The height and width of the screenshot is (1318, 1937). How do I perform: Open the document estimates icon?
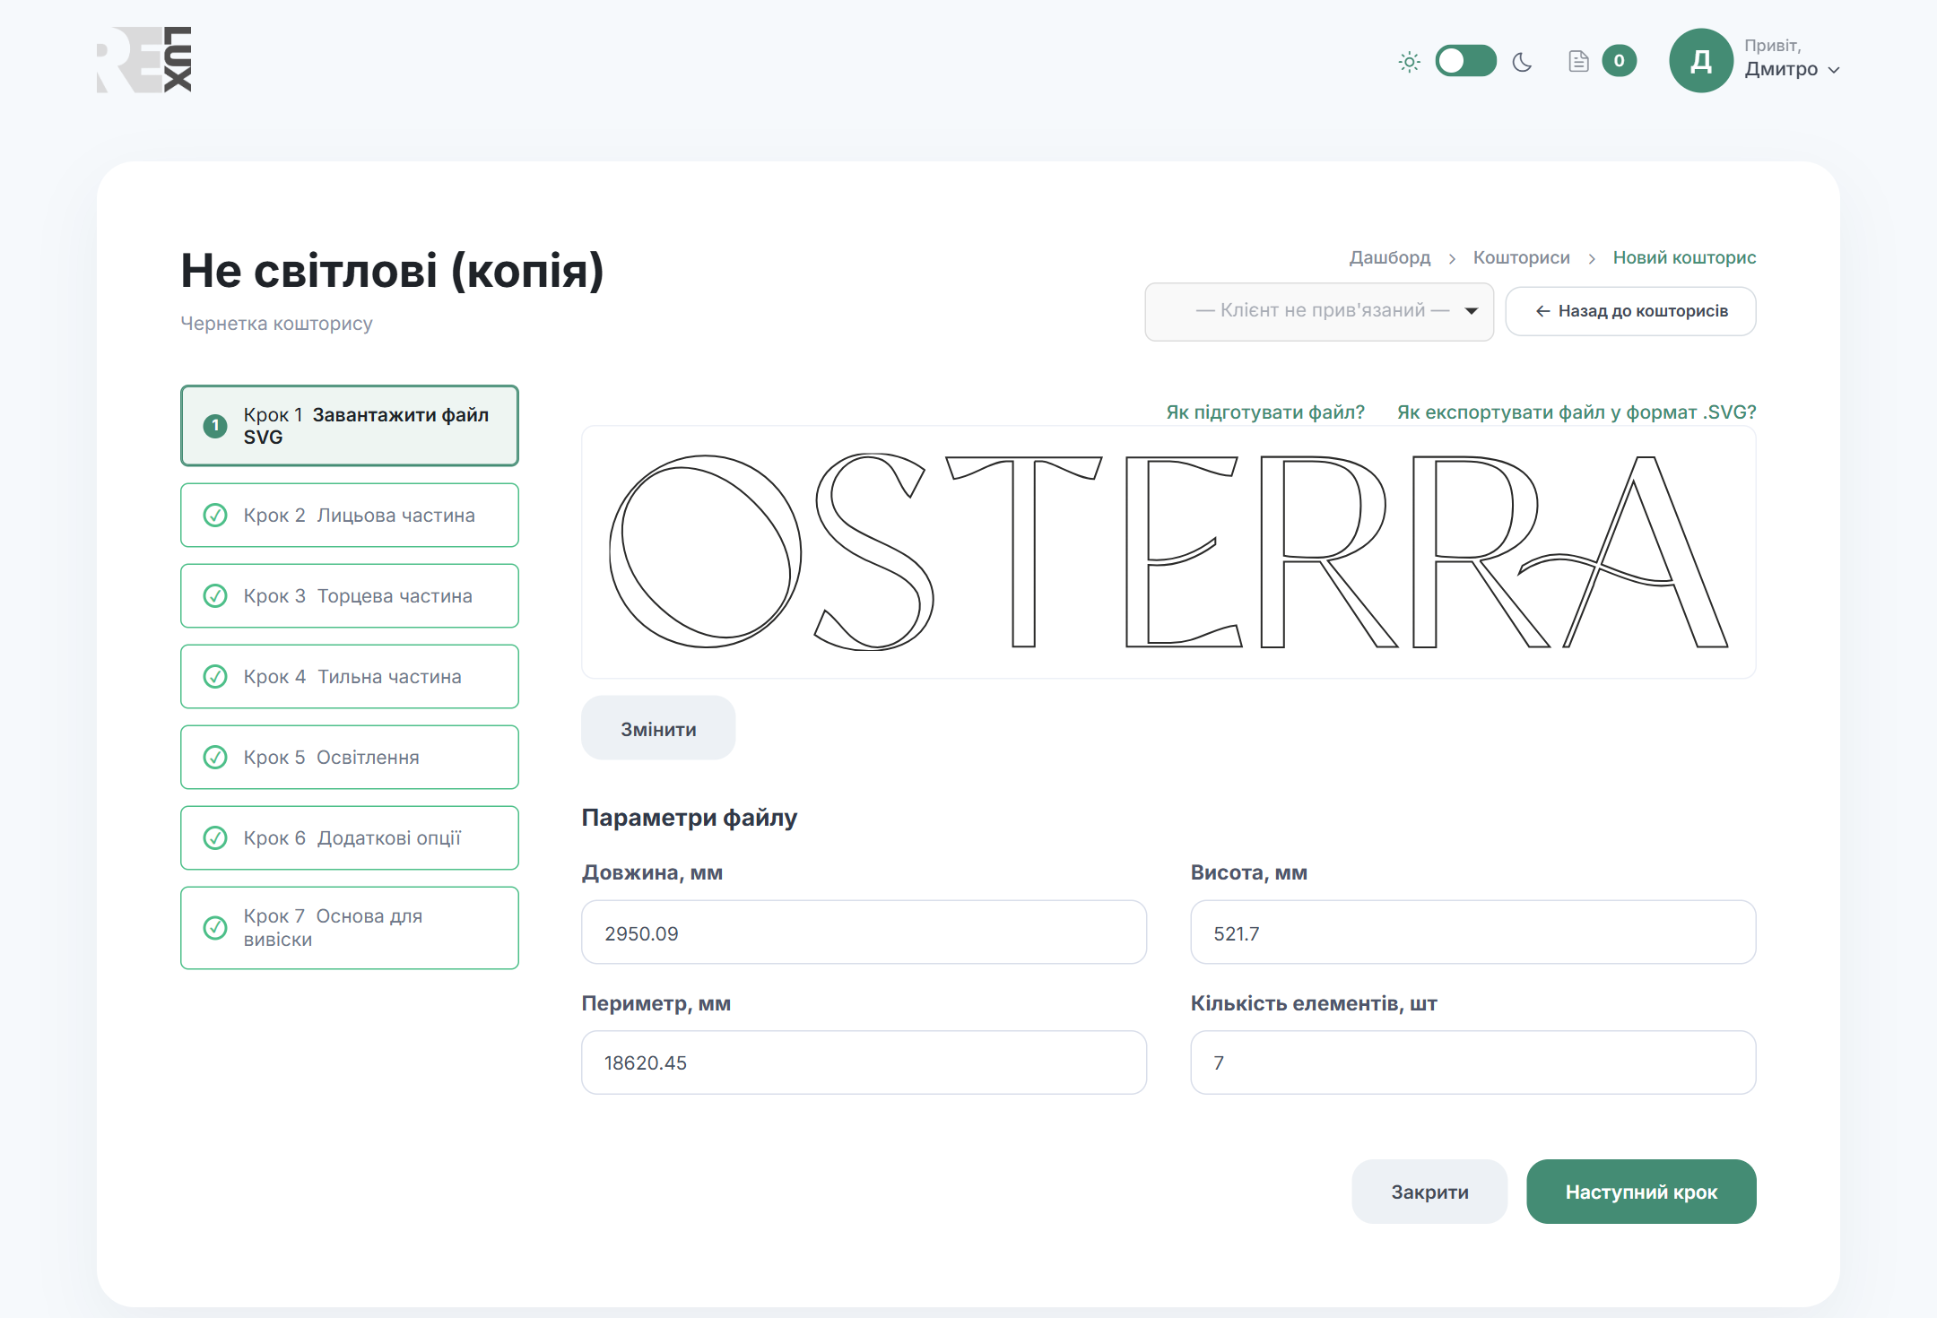pos(1578,61)
